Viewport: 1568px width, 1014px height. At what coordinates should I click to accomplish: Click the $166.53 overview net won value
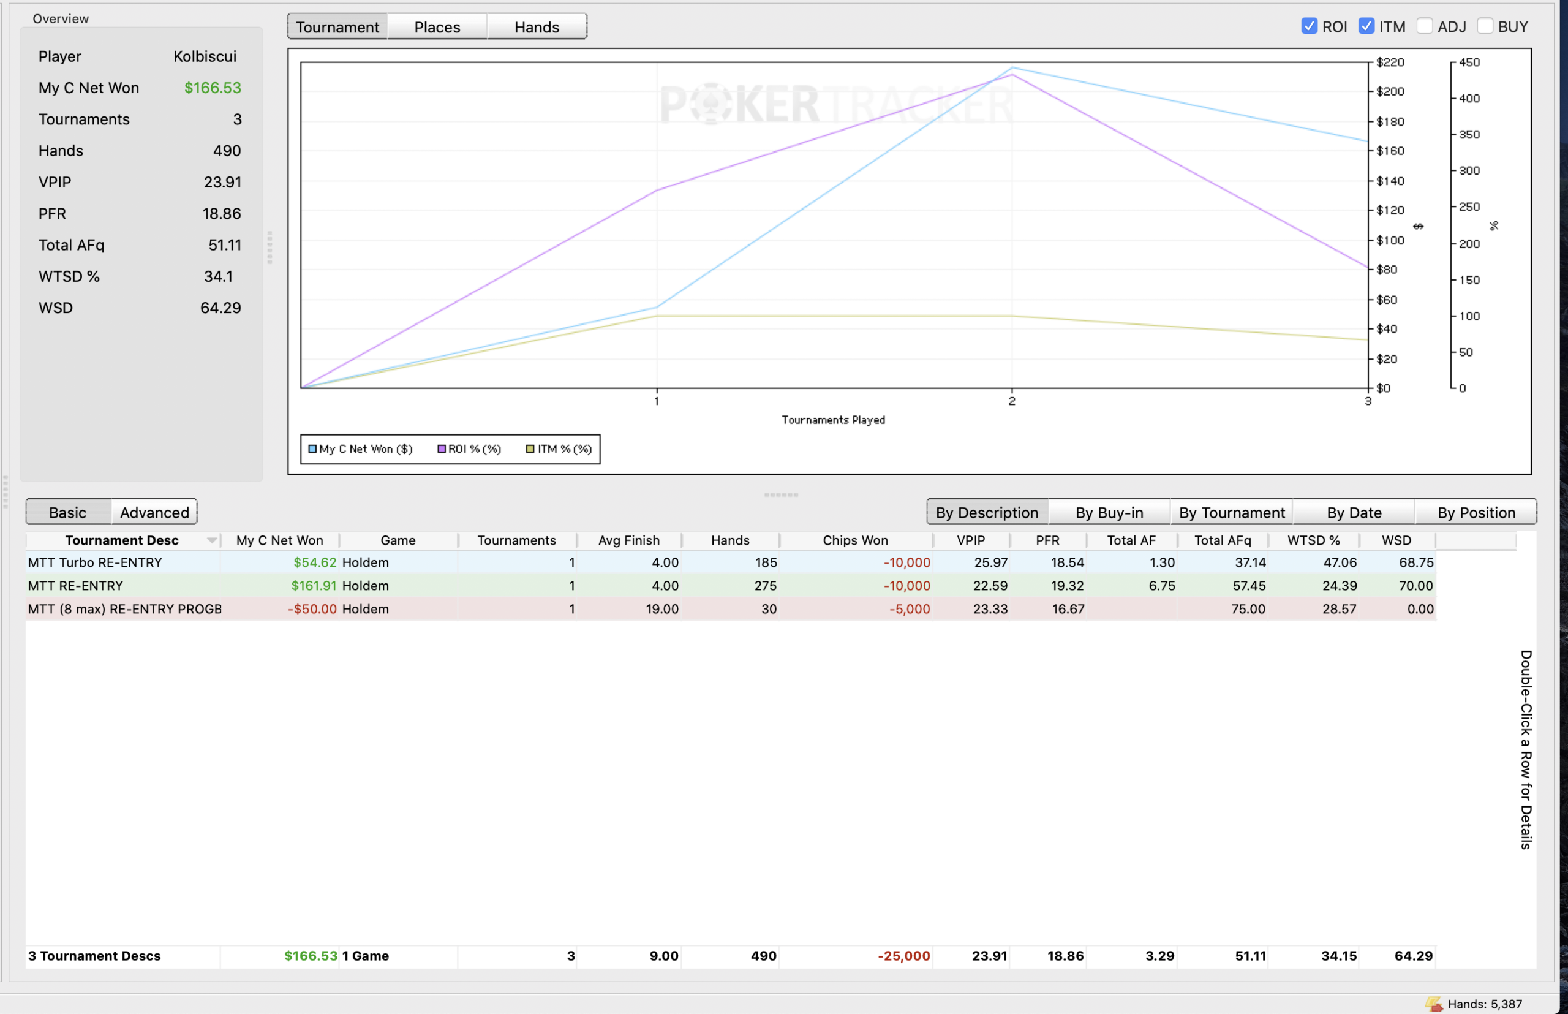click(x=213, y=88)
